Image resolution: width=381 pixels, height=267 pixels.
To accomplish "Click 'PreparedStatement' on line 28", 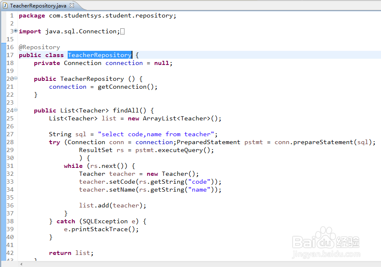I will coord(208,142).
